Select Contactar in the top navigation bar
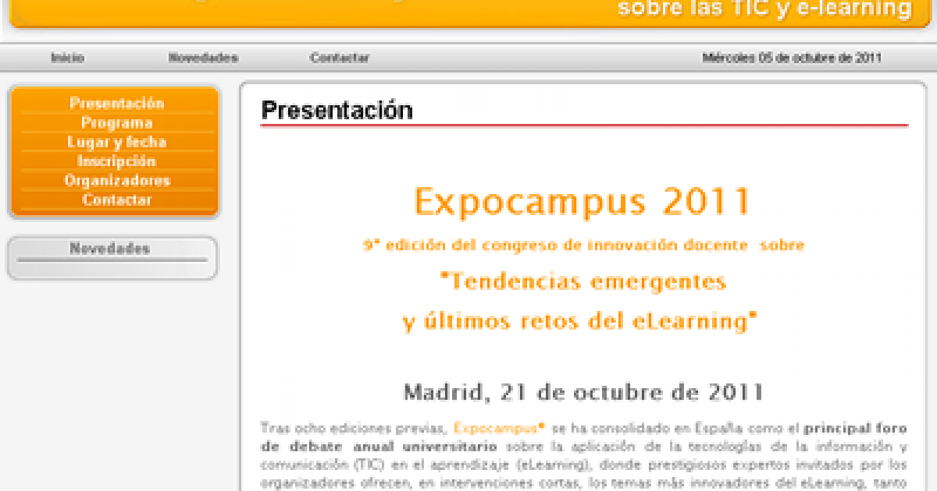Screen dimensions: 937x491 point(339,58)
